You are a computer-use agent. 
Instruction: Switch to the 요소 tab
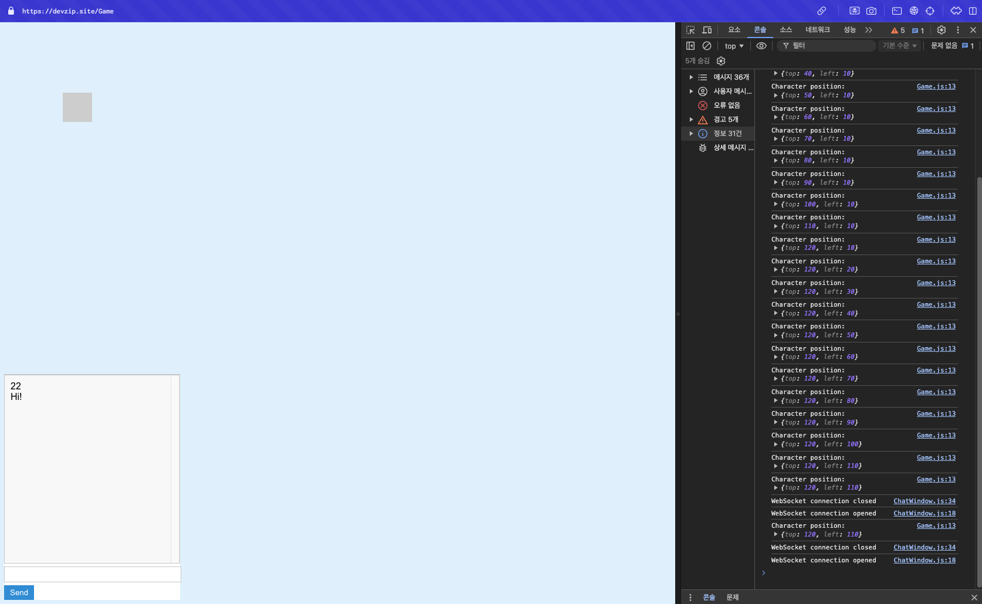click(x=734, y=30)
